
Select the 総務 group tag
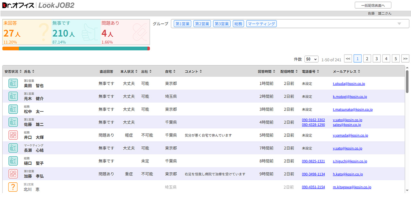click(238, 24)
